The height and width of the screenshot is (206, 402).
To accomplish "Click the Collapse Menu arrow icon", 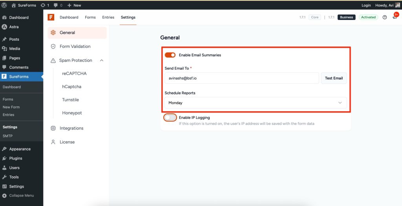I will pyautogui.click(x=4, y=195).
